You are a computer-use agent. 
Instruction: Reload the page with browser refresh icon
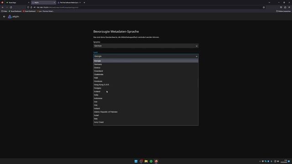11,7
